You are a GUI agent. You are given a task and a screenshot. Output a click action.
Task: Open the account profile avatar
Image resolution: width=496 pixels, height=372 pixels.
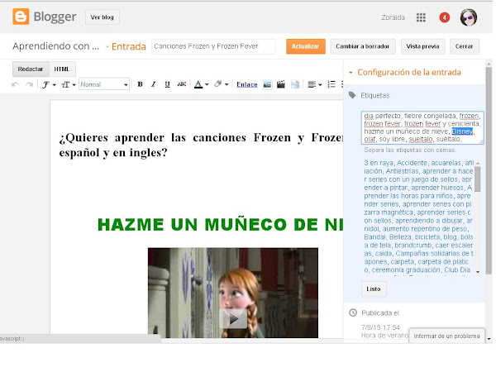[469, 17]
